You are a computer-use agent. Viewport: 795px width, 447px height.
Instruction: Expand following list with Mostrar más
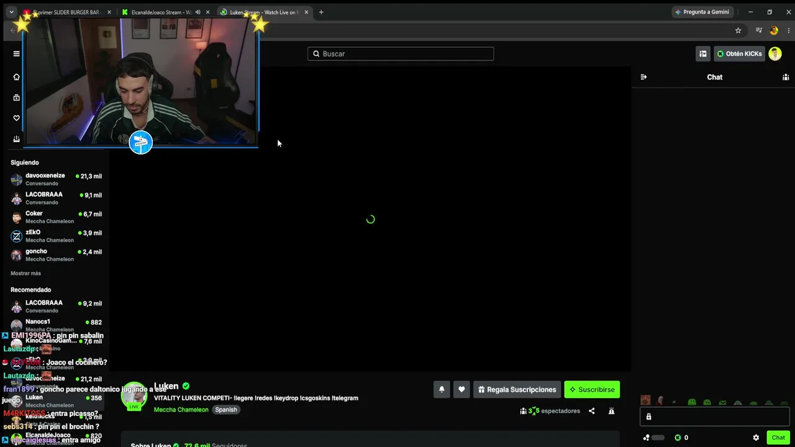click(25, 273)
